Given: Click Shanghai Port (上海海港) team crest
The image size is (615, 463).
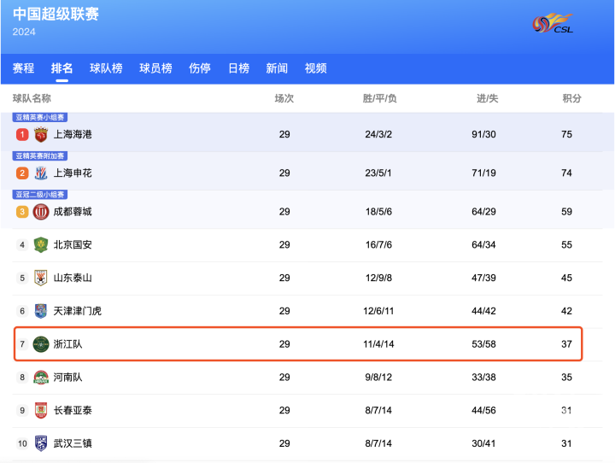Looking at the screenshot, I should tap(41, 135).
